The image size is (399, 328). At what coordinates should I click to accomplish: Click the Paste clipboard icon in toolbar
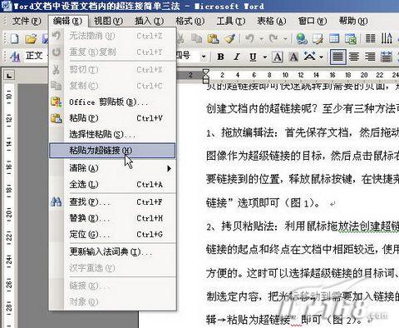point(213,38)
